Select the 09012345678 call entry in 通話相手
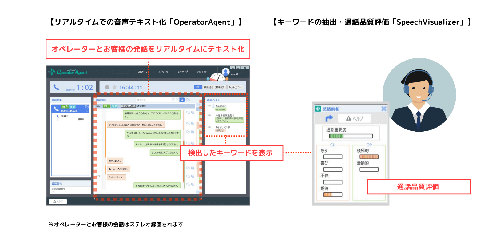 point(70,109)
